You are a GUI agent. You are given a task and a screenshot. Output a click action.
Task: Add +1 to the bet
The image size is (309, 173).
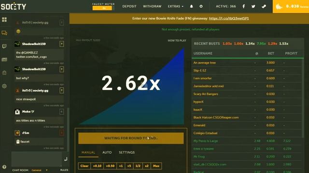[121, 166]
